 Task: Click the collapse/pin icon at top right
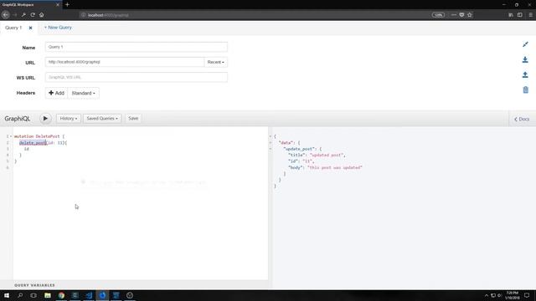pyautogui.click(x=525, y=44)
